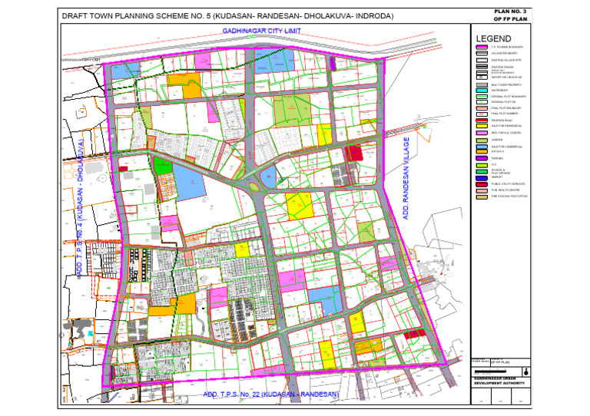Click the 'WATERBODY' legend label

pyautogui.click(x=499, y=91)
